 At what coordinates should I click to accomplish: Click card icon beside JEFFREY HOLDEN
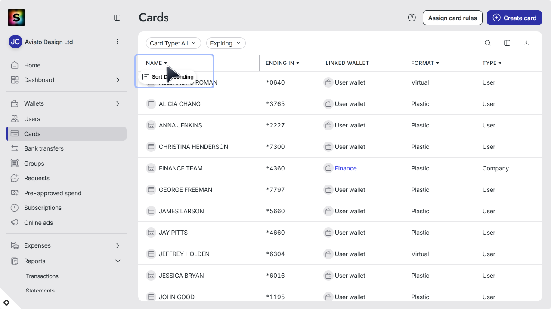coord(151,254)
